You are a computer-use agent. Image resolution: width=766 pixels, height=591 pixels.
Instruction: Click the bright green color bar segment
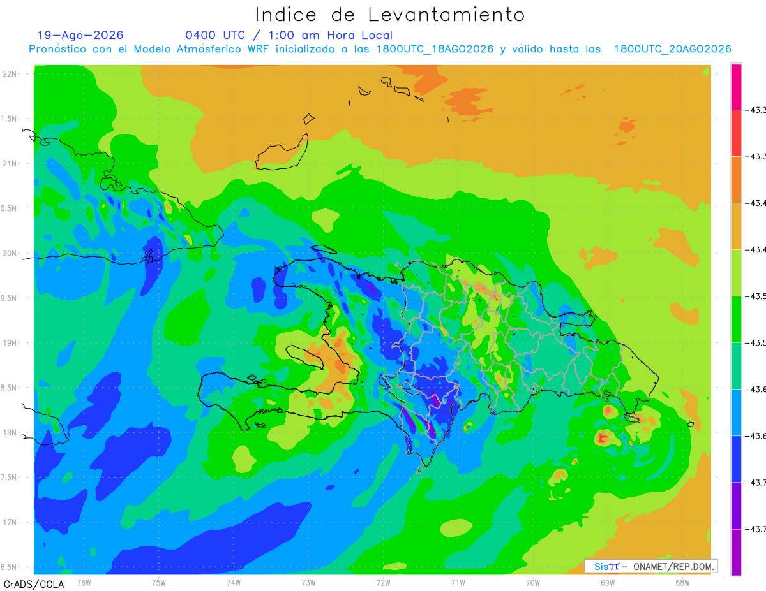pyautogui.click(x=736, y=319)
